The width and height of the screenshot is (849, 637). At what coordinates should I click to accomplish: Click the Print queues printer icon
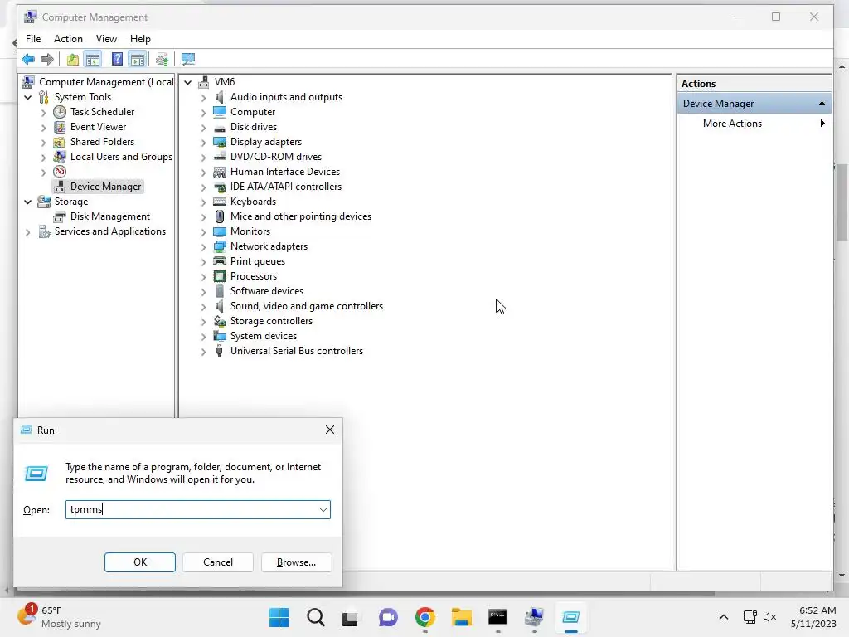coord(219,261)
